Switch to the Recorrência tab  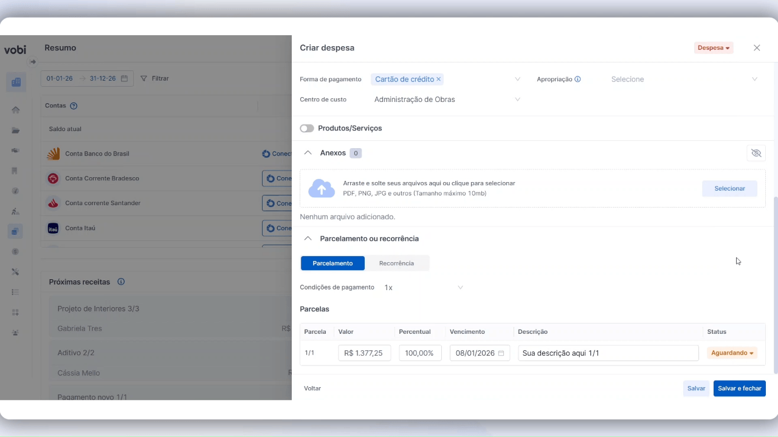396,263
